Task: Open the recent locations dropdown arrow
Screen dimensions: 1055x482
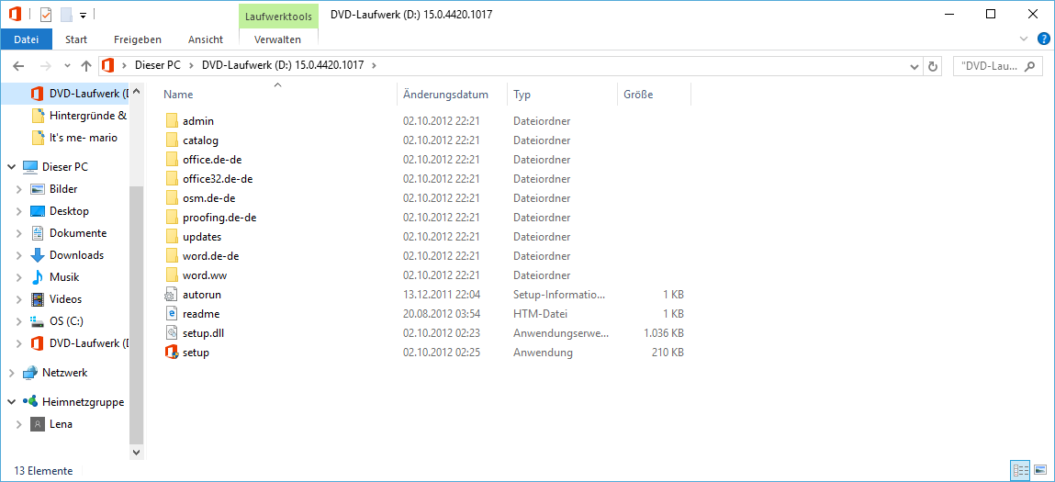Action: coord(67,66)
